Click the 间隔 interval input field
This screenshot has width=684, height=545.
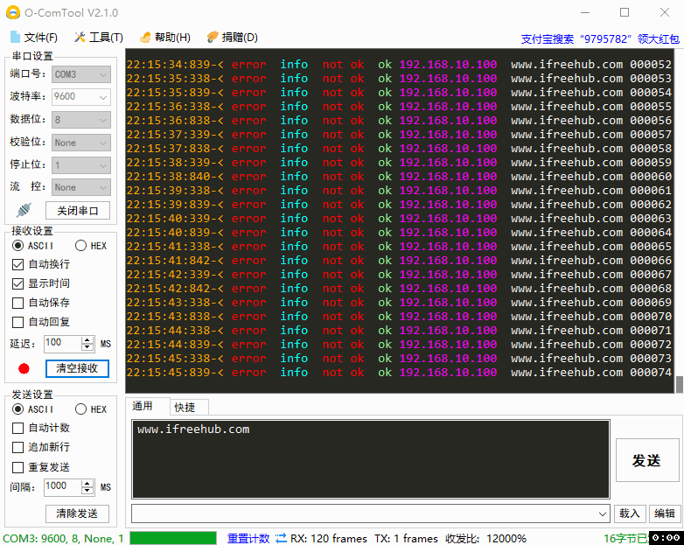click(63, 487)
